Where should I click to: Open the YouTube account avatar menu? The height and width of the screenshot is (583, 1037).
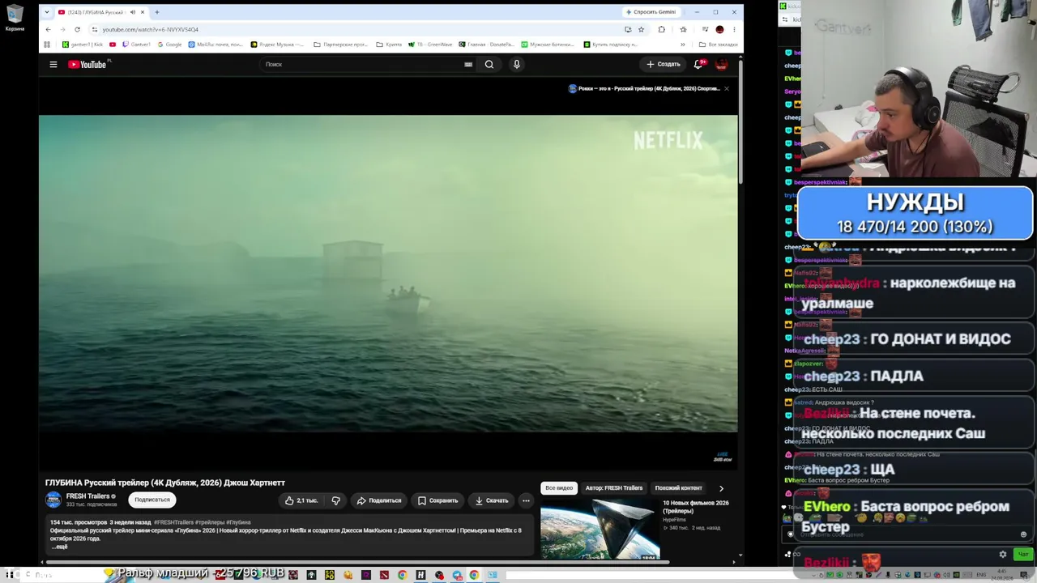click(x=721, y=65)
